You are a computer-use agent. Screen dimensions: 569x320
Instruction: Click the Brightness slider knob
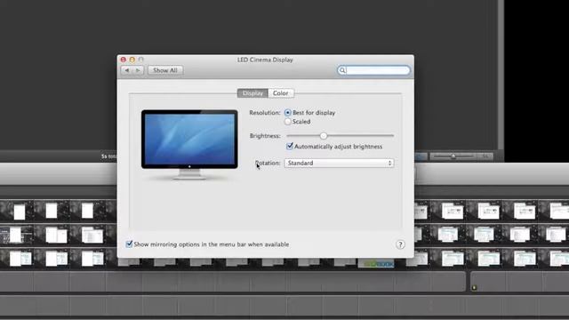coord(324,136)
